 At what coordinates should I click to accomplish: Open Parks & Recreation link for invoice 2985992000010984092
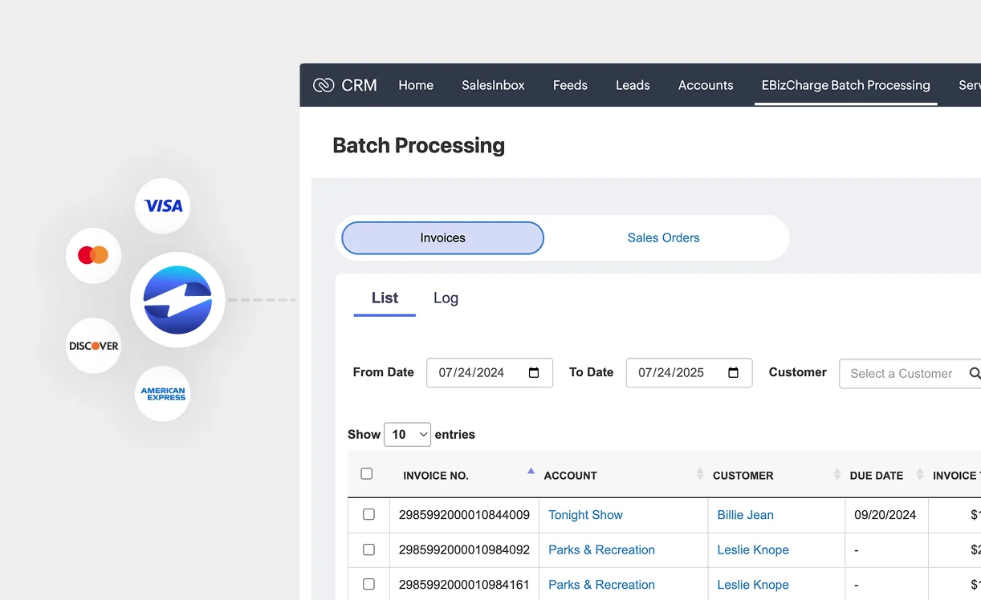601,549
